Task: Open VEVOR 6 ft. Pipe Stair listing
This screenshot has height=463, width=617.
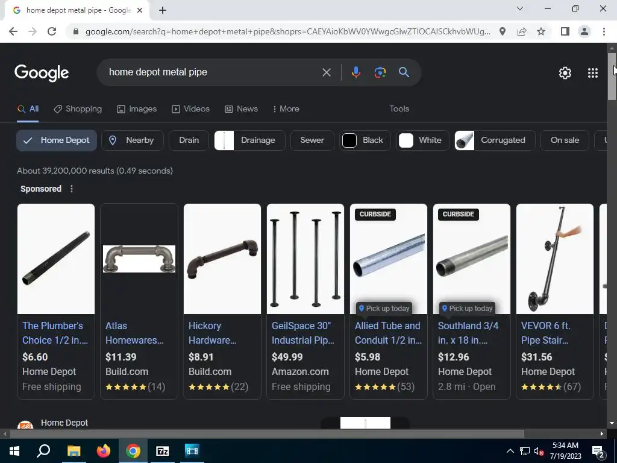Action: (546, 333)
